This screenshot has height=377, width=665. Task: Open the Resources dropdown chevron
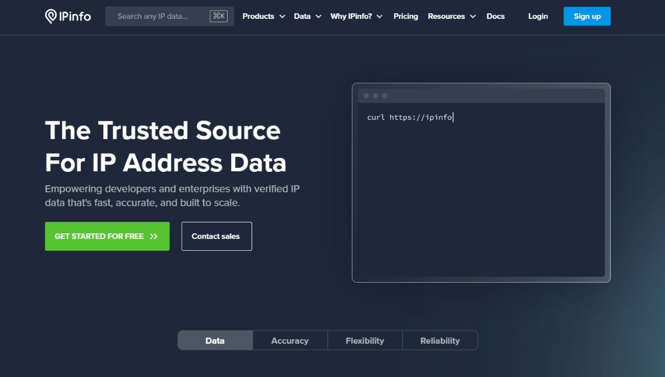coord(473,17)
